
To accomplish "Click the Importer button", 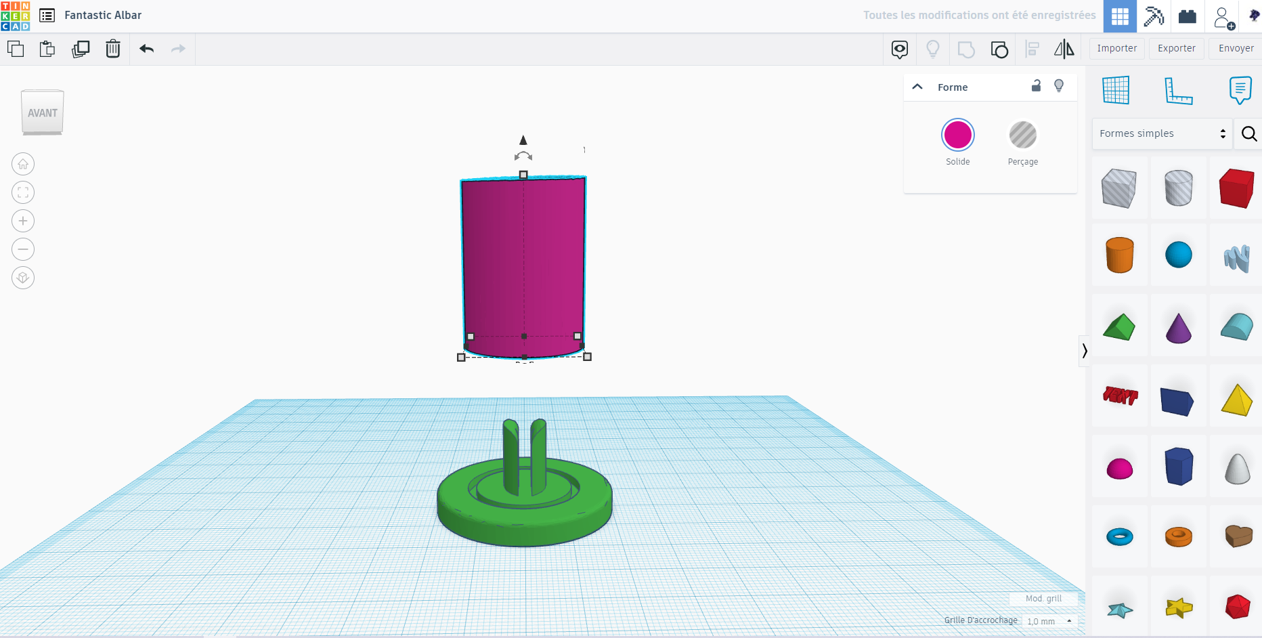I will [x=1117, y=49].
